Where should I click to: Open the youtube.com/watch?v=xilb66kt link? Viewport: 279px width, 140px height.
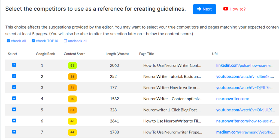(x=245, y=77)
